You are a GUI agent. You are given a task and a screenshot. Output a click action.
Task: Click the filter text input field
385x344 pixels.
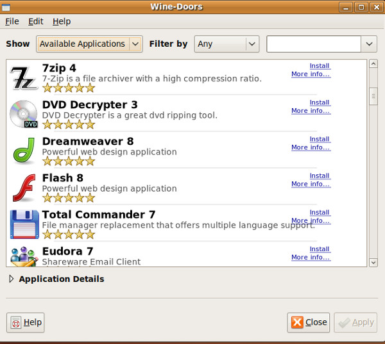pyautogui.click(x=314, y=44)
